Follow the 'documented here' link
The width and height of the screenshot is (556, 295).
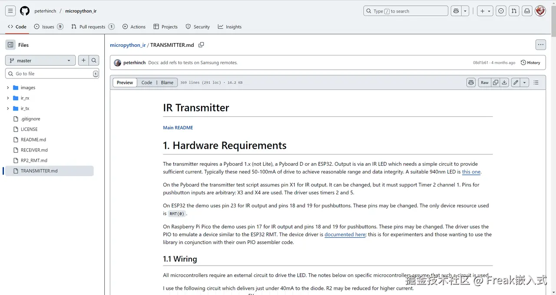click(x=345, y=234)
